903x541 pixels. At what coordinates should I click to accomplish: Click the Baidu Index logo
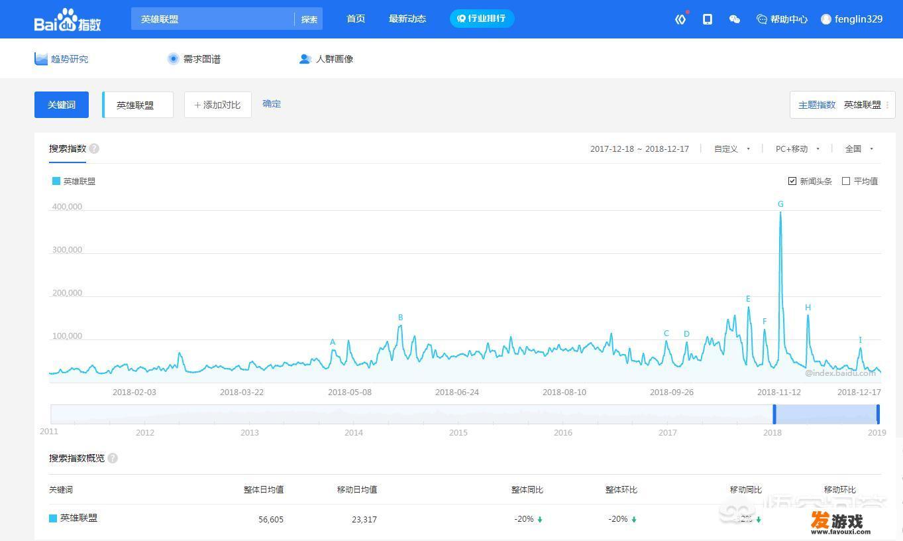[68, 20]
